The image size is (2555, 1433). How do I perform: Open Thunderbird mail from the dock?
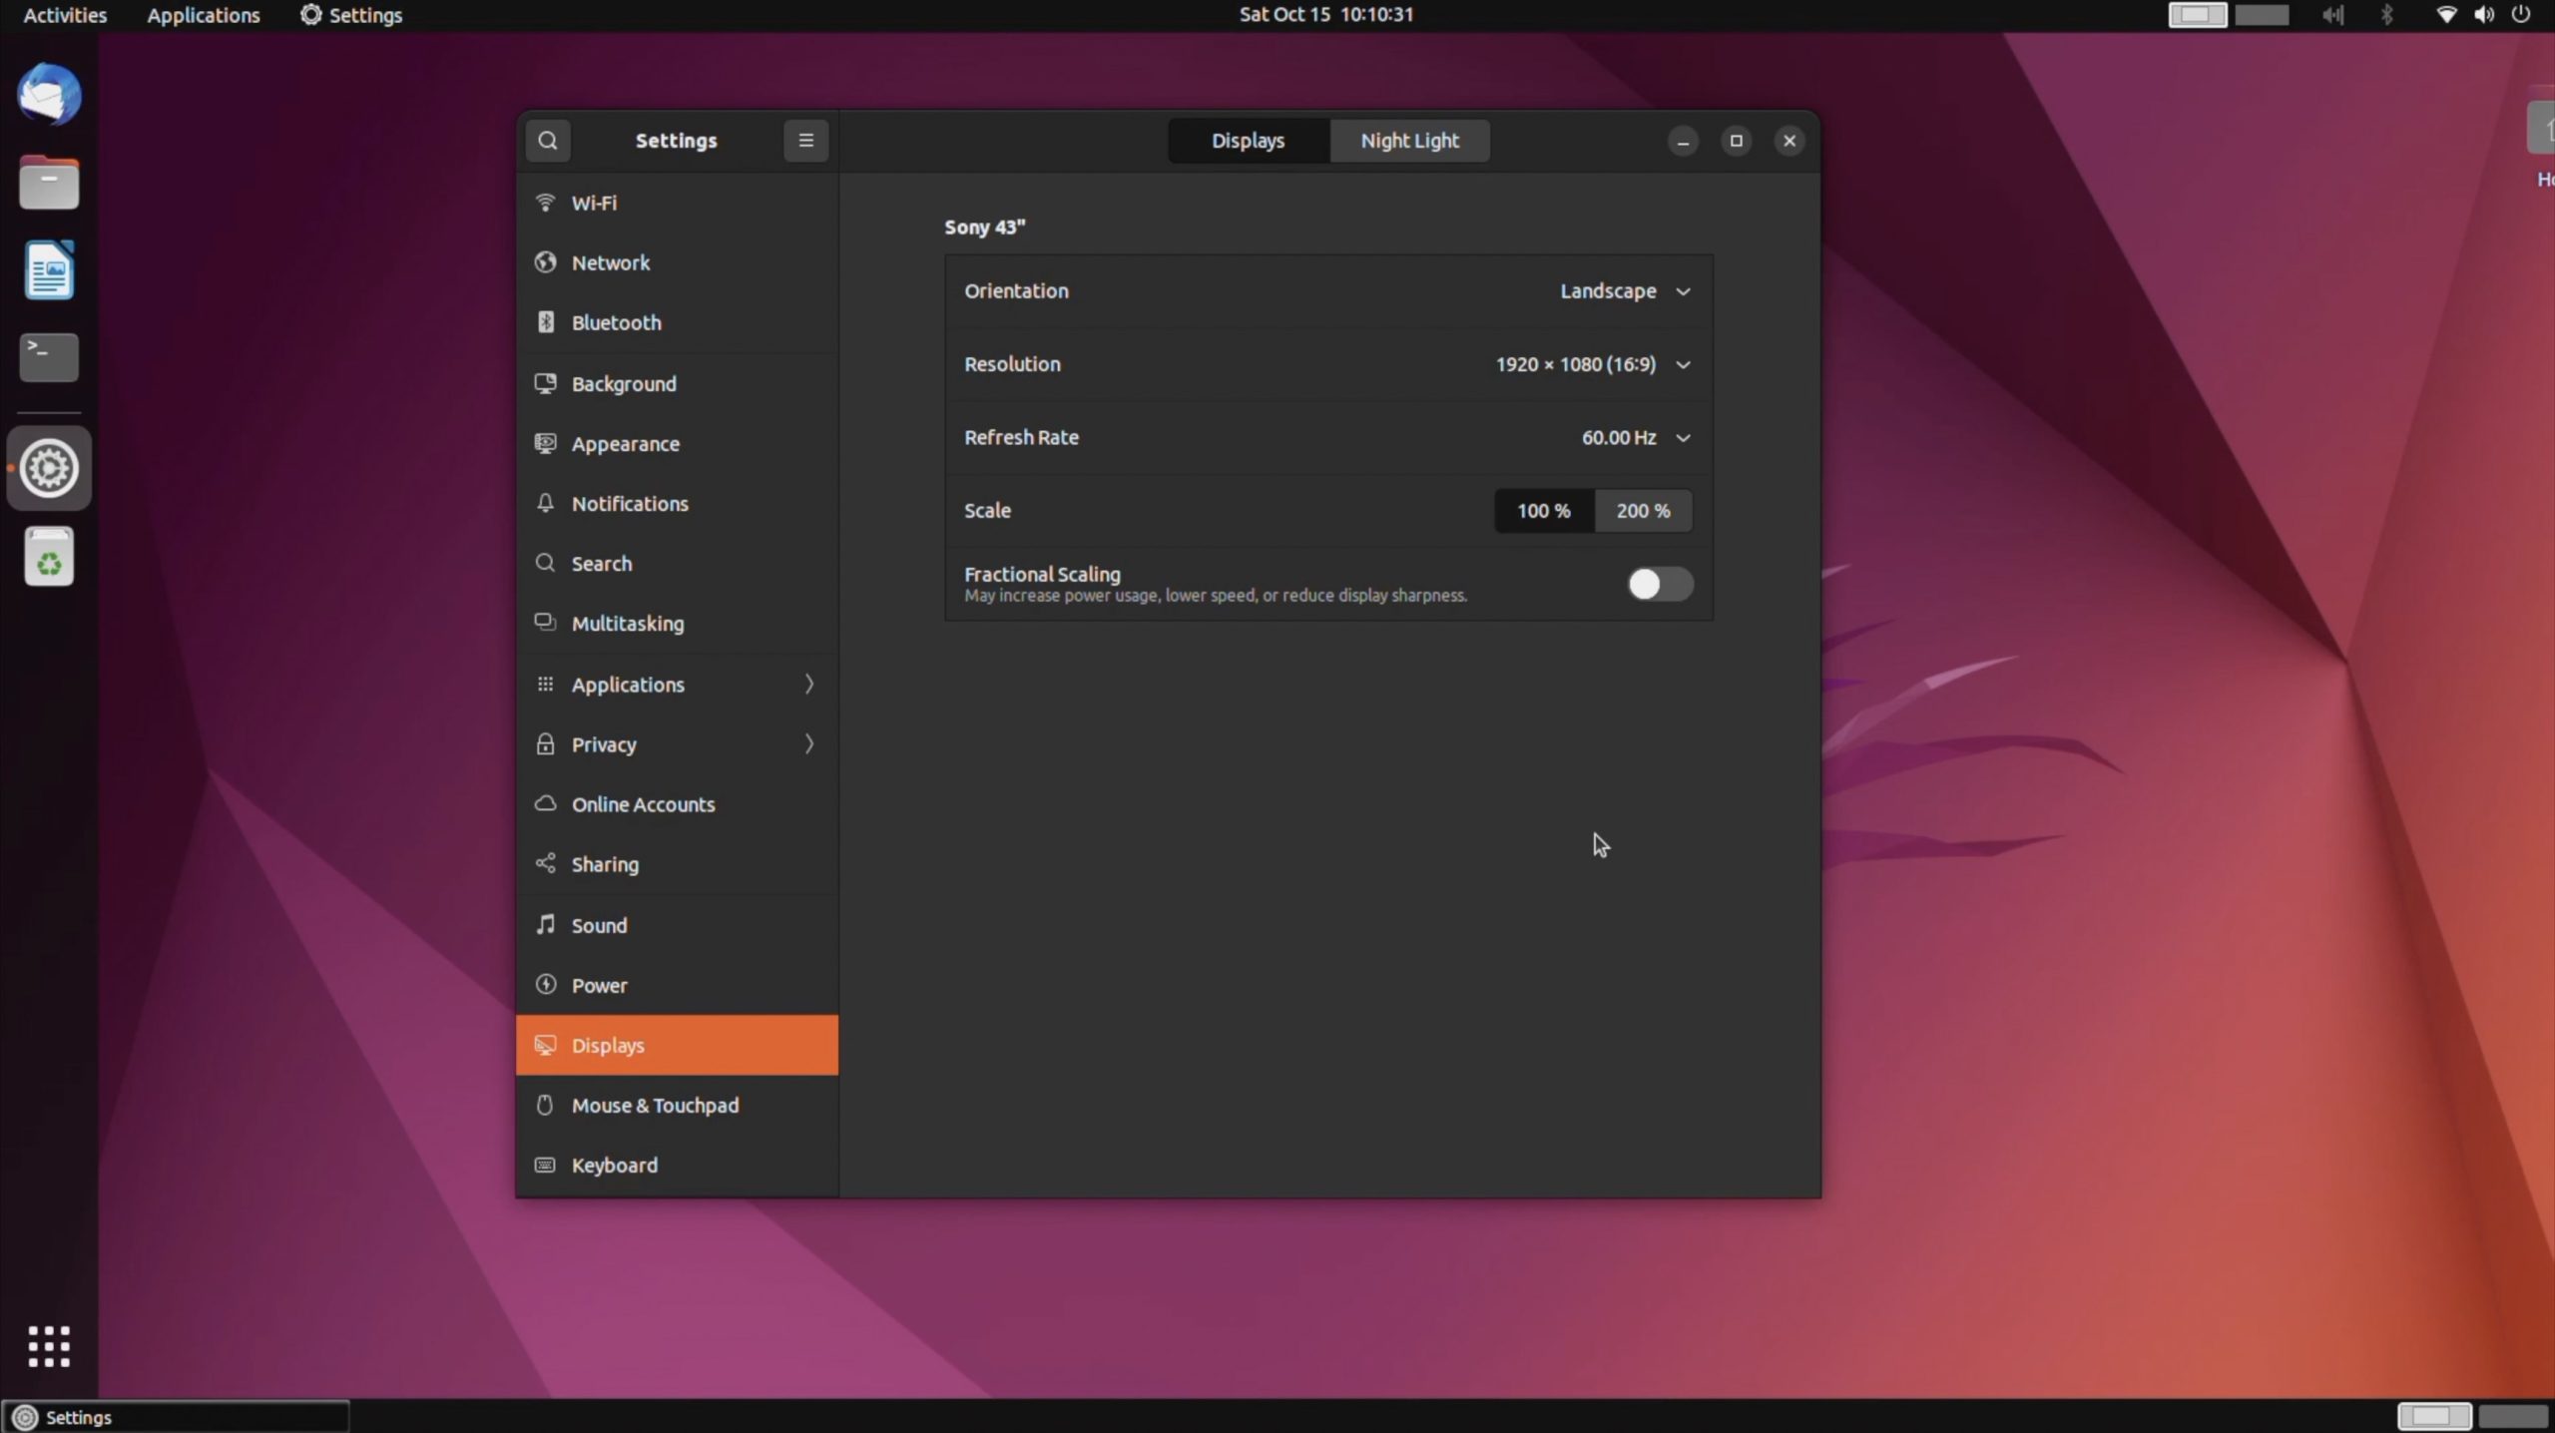49,96
